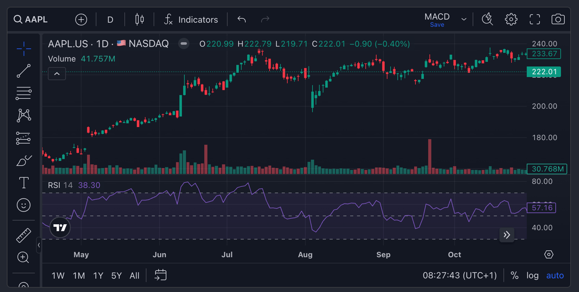Toggle auto scale
The width and height of the screenshot is (579, 292).
click(555, 275)
